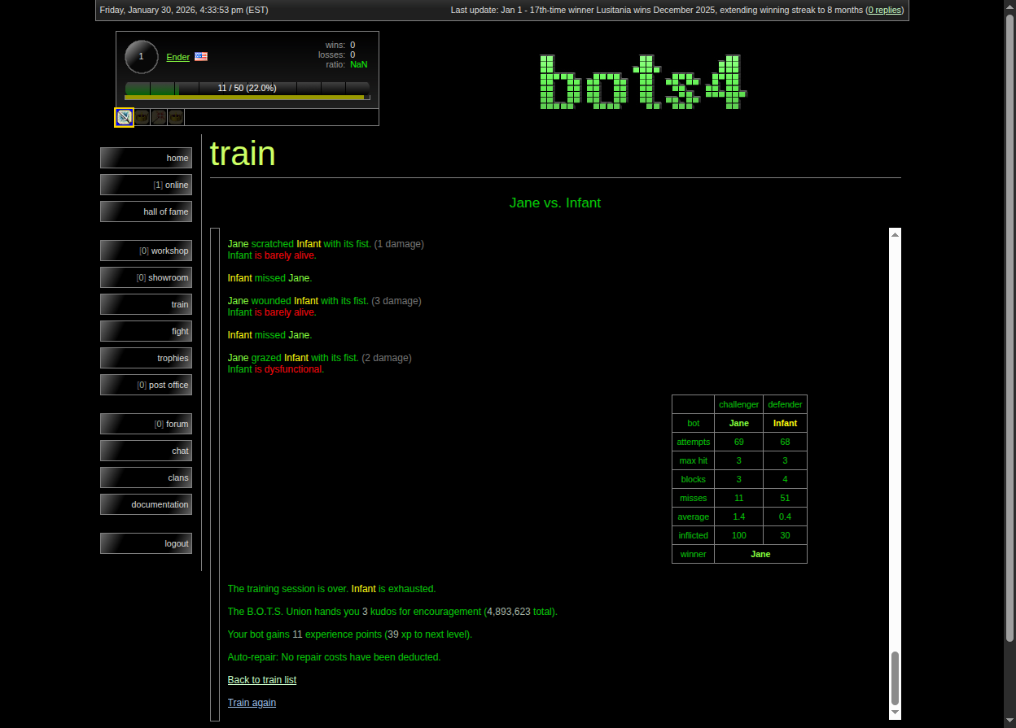Click the level 1 circle badge
The width and height of the screenshot is (1016, 728).
142,57
